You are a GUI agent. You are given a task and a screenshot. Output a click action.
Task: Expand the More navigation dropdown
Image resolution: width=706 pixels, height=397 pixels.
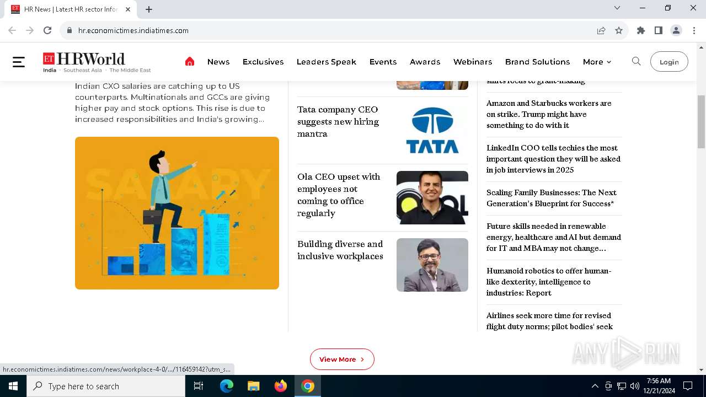[x=597, y=62]
